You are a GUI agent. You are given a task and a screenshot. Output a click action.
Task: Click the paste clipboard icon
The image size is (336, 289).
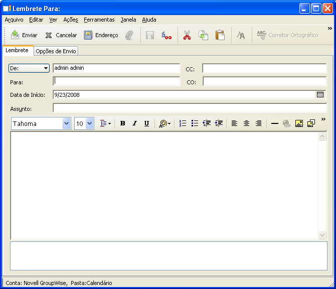[220, 35]
